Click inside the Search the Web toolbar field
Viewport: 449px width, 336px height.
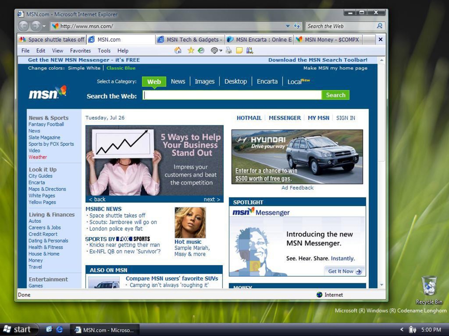tap(341, 26)
